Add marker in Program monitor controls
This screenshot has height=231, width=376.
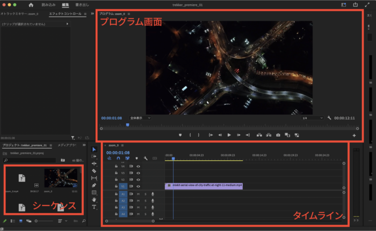[180, 135]
